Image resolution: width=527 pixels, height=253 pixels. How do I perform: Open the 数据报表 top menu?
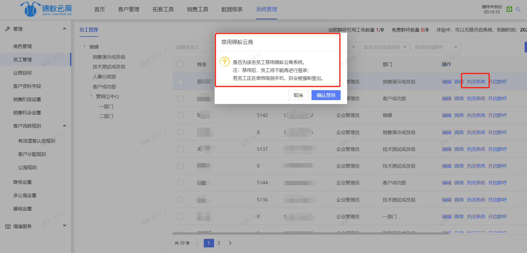pyautogui.click(x=232, y=9)
